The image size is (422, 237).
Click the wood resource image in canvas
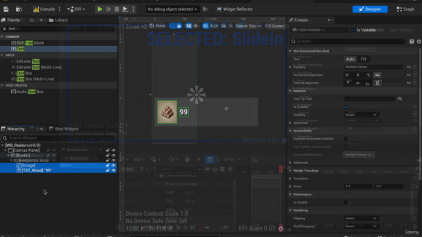pyautogui.click(x=167, y=112)
